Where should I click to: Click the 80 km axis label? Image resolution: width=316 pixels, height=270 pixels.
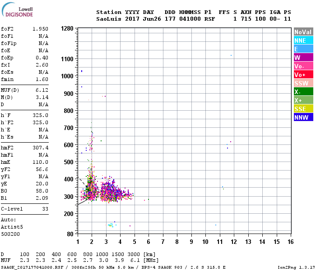(x=70, y=234)
